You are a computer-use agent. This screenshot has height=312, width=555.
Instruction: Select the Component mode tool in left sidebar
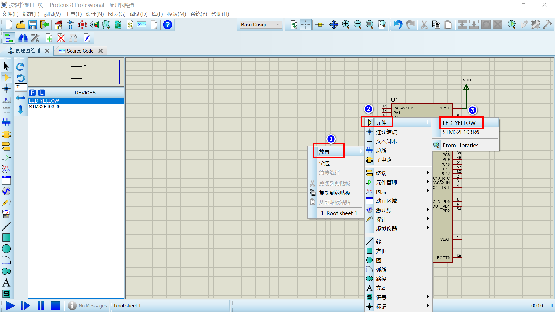coord(6,77)
